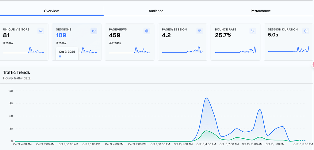
Task: Open the Performance tab
Action: coord(261,11)
